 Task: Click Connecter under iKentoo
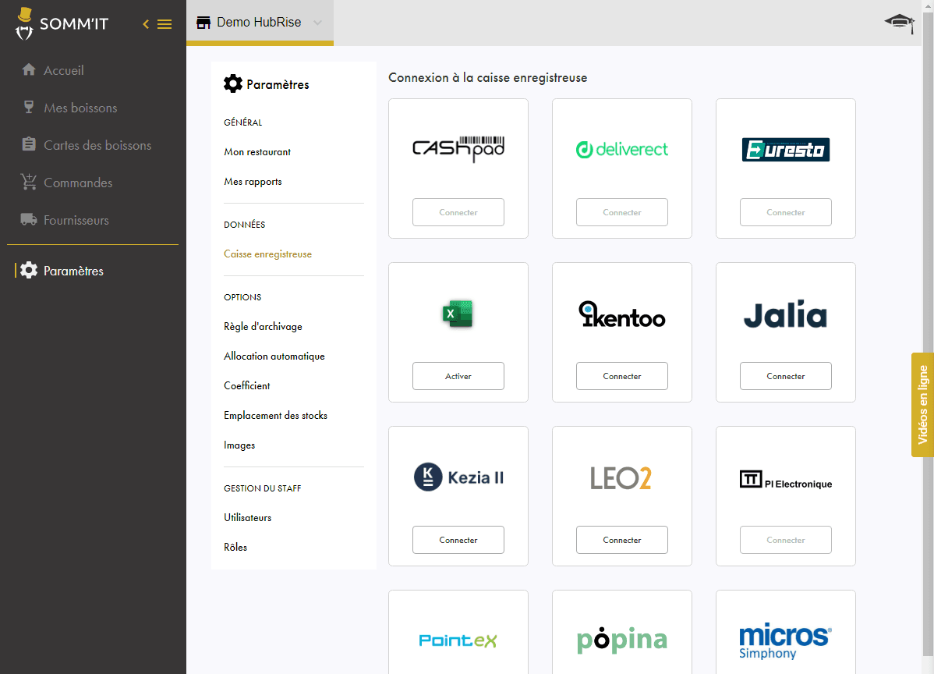(622, 376)
